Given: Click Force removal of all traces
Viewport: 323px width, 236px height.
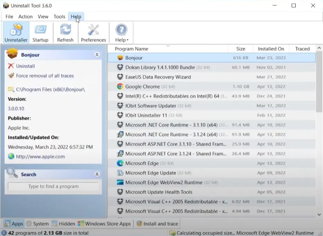Looking at the screenshot, I should pos(45,76).
